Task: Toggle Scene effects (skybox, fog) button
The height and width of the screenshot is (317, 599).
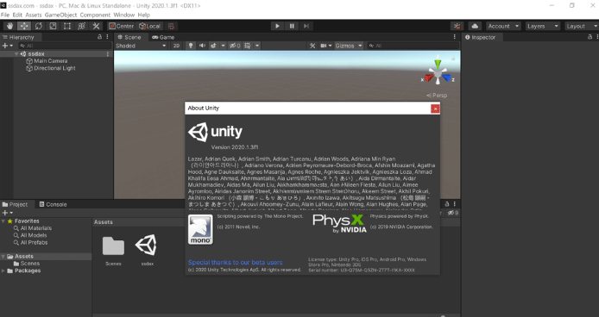Action: click(213, 46)
